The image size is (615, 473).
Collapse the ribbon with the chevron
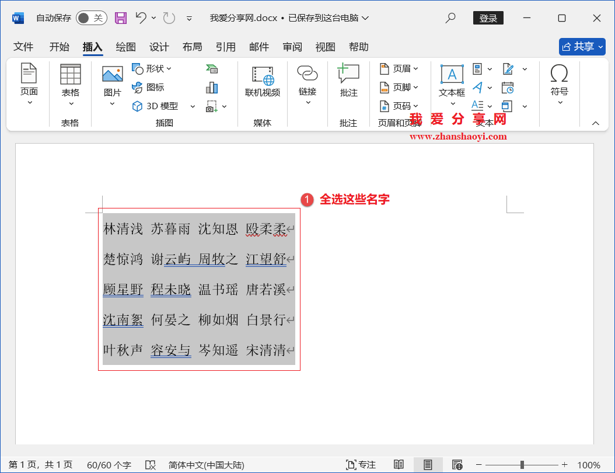pos(595,123)
